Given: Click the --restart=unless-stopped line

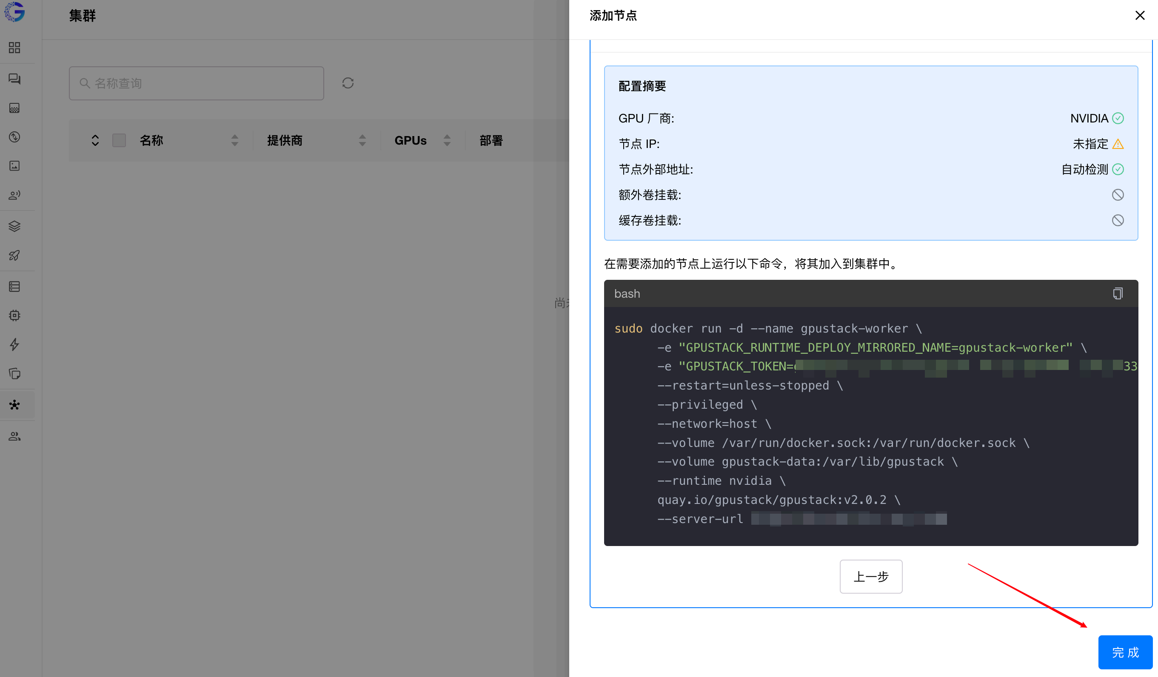Looking at the screenshot, I should (x=750, y=385).
